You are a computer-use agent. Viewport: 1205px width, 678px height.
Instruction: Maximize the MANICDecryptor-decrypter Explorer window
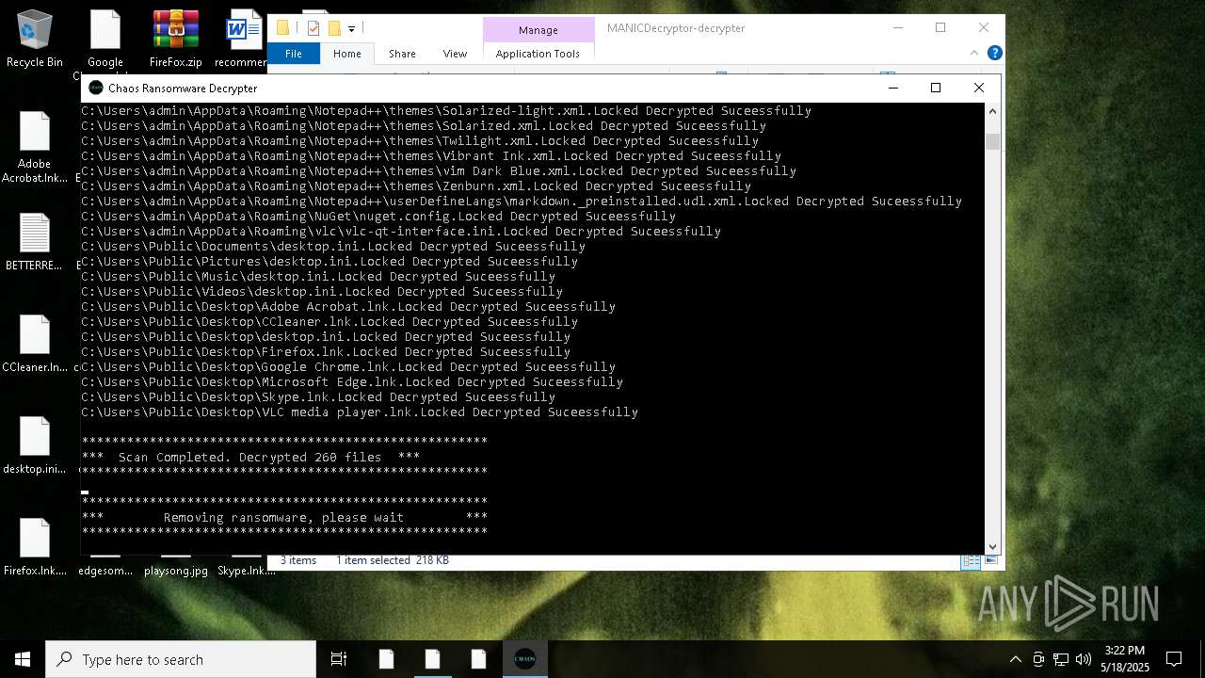click(940, 28)
